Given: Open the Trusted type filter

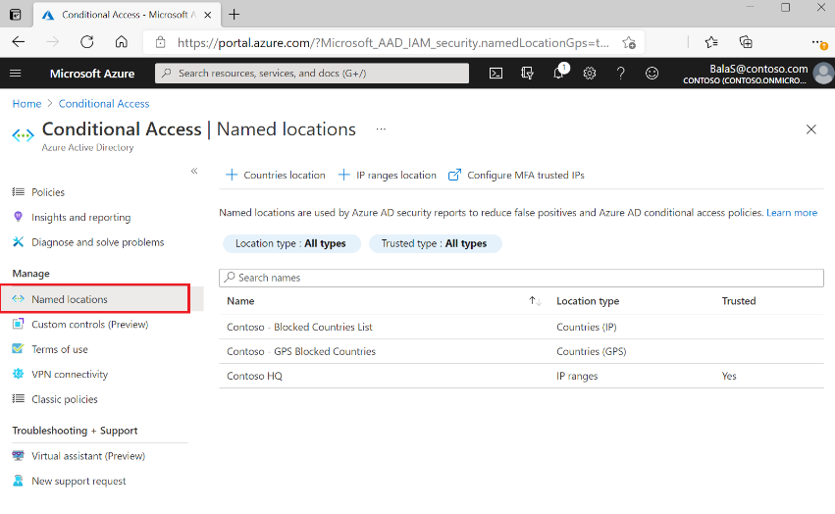Looking at the screenshot, I should (435, 243).
